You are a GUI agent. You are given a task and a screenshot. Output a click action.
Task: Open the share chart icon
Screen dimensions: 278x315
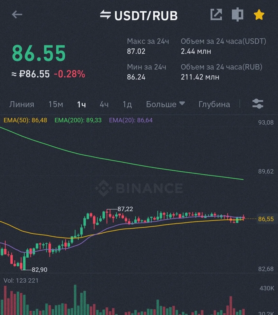(x=216, y=15)
